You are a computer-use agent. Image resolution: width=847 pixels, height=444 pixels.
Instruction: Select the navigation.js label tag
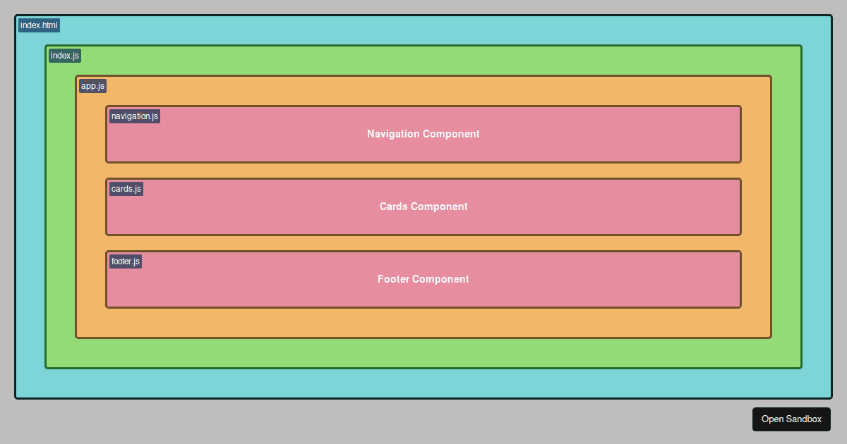pyautogui.click(x=135, y=116)
